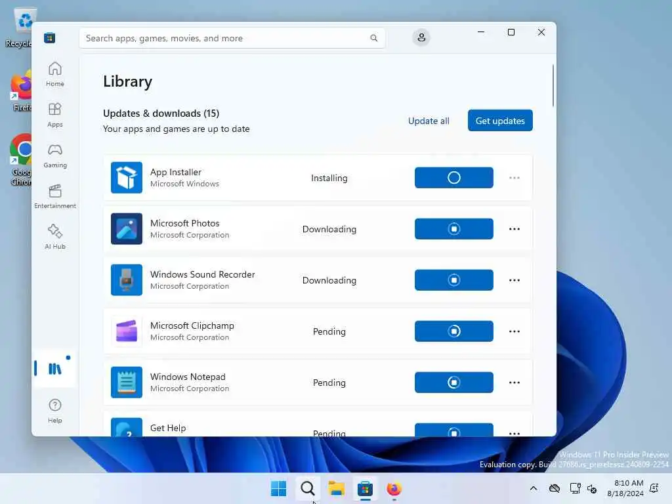Open the notification center bell icon
The width and height of the screenshot is (672, 504).
(x=654, y=488)
